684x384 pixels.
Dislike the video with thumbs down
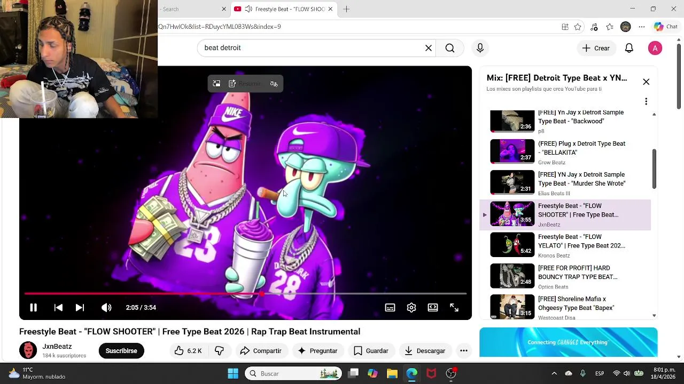pyautogui.click(x=219, y=351)
